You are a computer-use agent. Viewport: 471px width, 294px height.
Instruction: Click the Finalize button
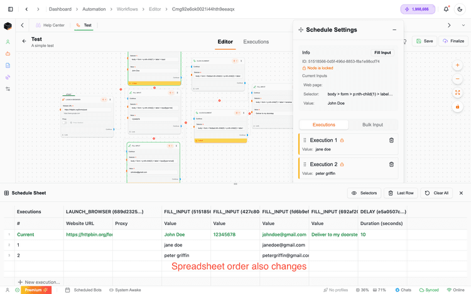point(453,41)
